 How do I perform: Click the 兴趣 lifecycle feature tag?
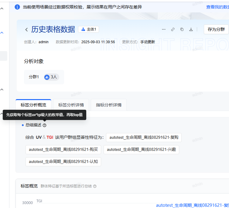point(141,149)
